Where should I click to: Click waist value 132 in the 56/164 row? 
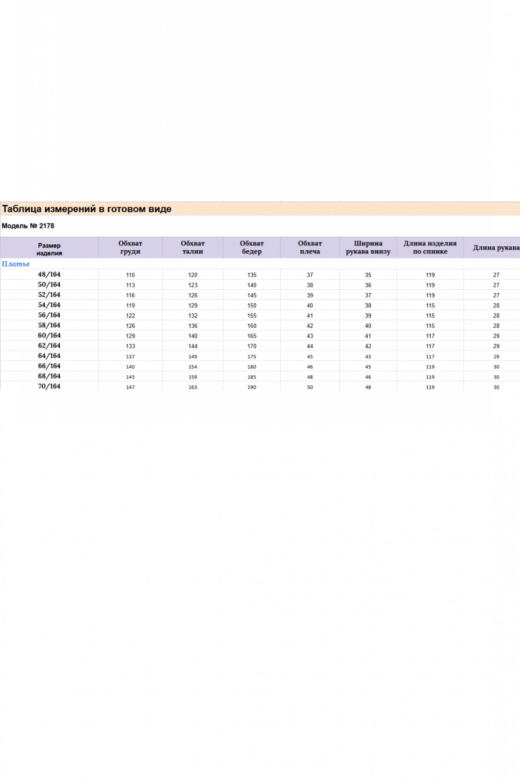(x=193, y=316)
